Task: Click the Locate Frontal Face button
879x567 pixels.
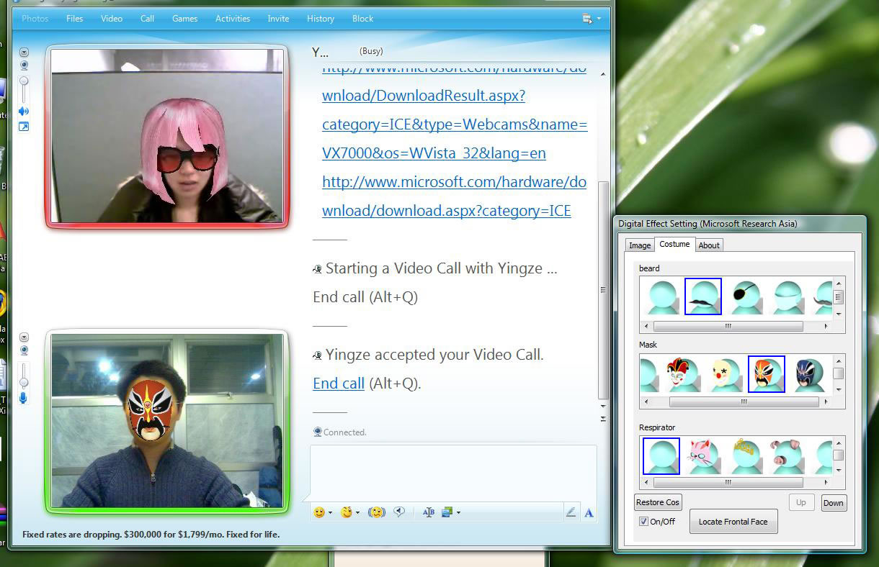Action: (733, 522)
